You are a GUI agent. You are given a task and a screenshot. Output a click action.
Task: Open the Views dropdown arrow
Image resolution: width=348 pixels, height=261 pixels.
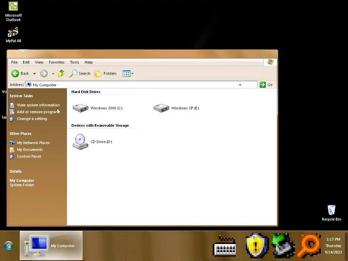tap(132, 73)
